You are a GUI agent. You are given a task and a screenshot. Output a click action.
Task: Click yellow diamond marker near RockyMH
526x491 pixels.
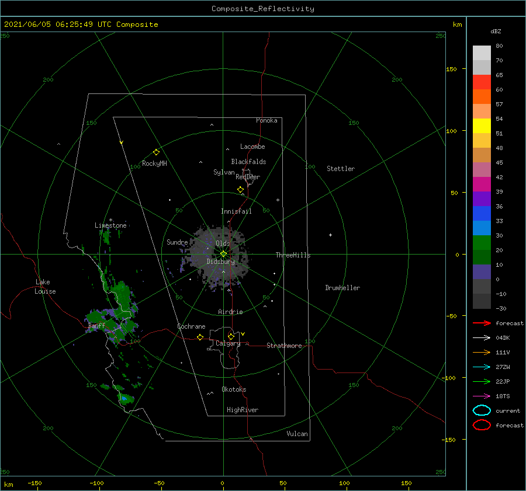point(156,152)
